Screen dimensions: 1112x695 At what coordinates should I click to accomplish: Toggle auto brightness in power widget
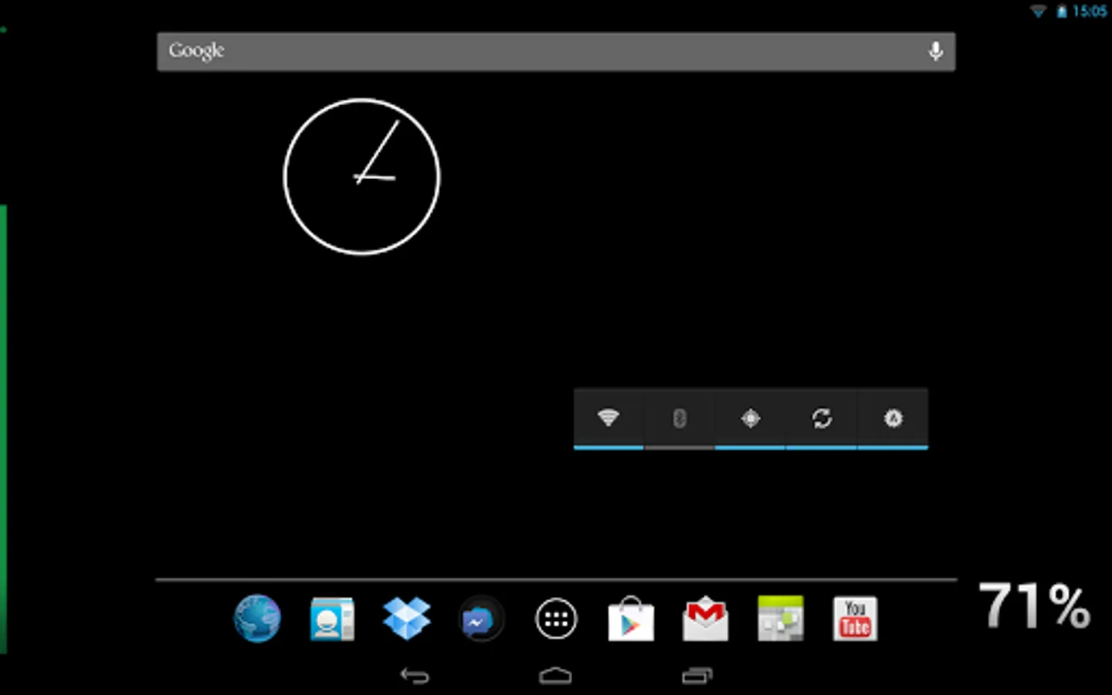(893, 419)
